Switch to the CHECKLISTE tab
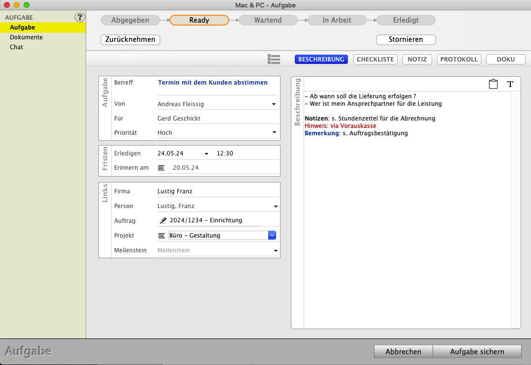The height and width of the screenshot is (365, 531). 375,59
